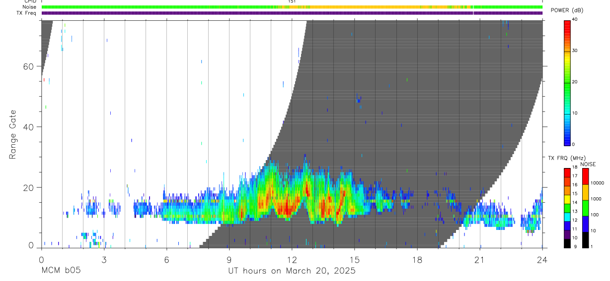Viewport: 610px width, 281px height.
Task: Pick the green segment of NOISE scale
Action: click(585, 208)
